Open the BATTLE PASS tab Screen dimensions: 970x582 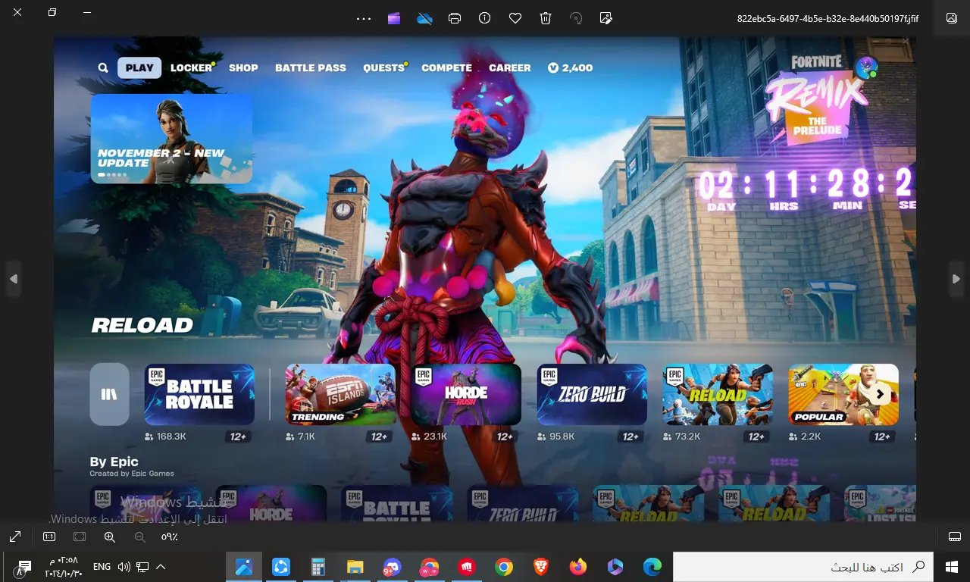pyautogui.click(x=311, y=67)
